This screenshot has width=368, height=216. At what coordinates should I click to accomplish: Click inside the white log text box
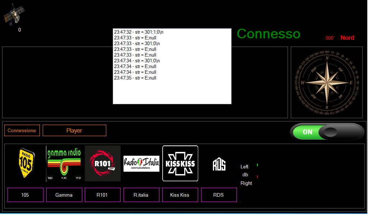[x=172, y=66]
